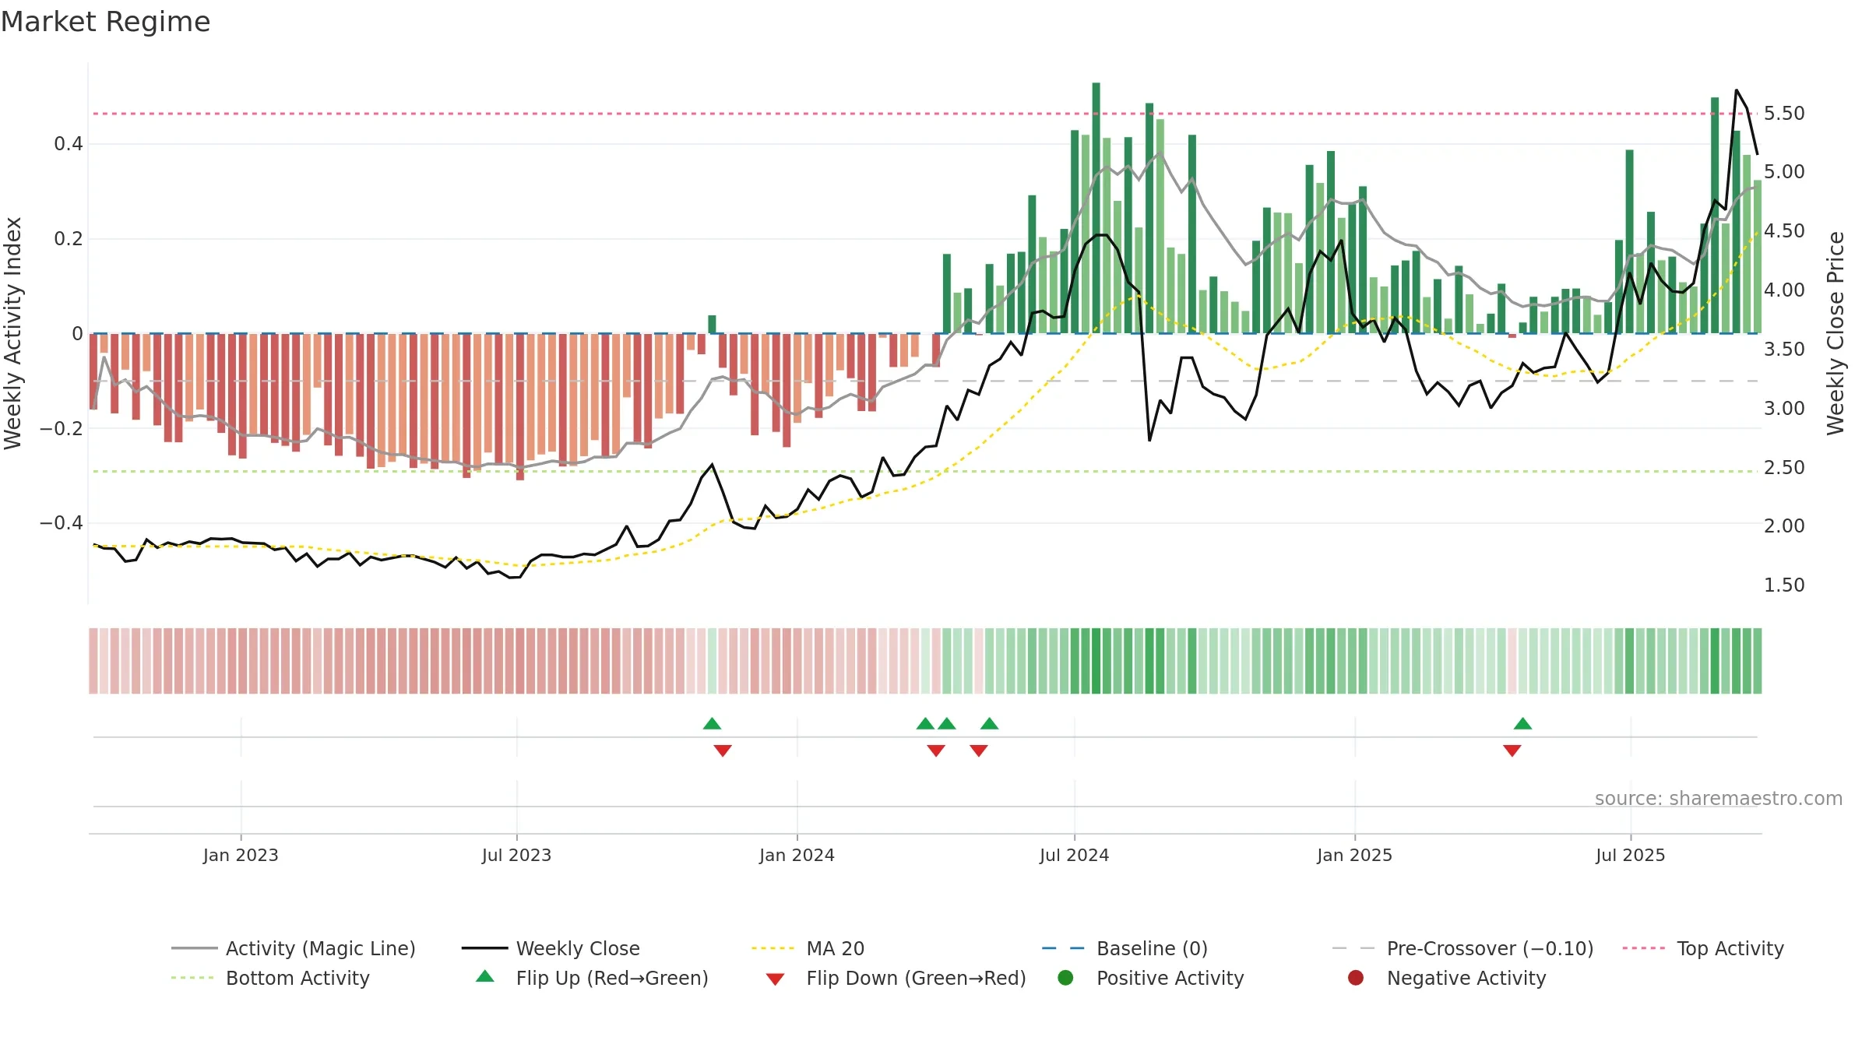This screenshot has height=1051, width=1869.
Task: Click the 1.50 price tick label
Action: tap(1784, 585)
